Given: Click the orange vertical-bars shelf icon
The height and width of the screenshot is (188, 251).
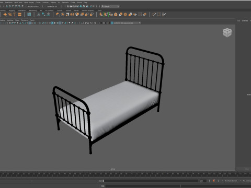Looking at the screenshot, I should point(159,15).
